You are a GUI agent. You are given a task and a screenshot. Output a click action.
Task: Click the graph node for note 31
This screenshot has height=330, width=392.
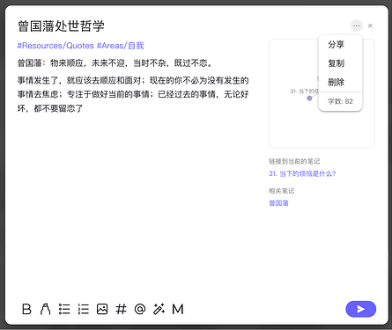(x=309, y=99)
